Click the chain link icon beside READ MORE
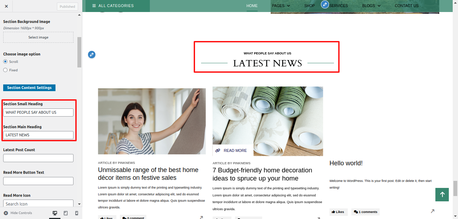The width and height of the screenshot is (458, 219). tap(218, 150)
